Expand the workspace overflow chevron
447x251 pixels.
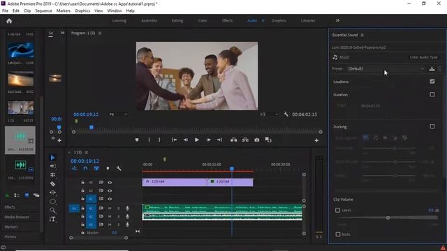point(337,20)
